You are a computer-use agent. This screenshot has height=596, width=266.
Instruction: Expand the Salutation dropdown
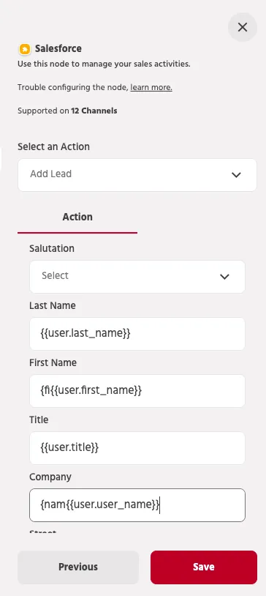click(137, 277)
